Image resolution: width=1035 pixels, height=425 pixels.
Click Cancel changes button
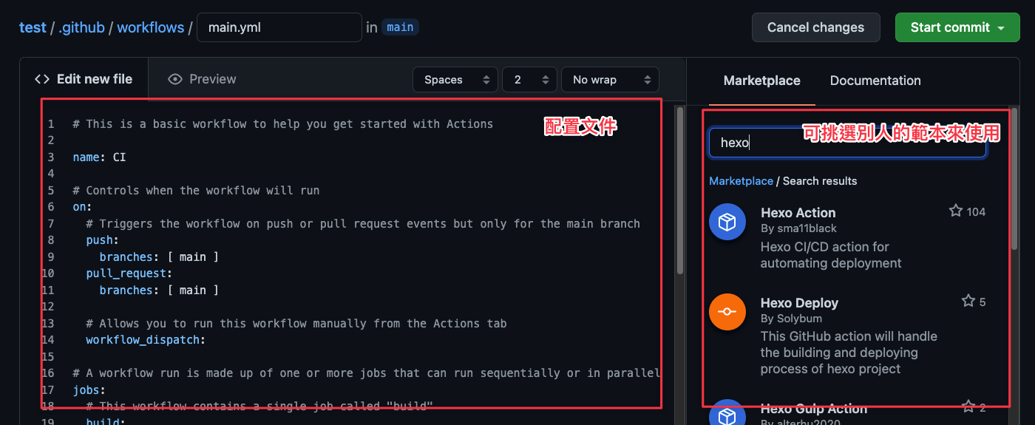[x=816, y=27]
